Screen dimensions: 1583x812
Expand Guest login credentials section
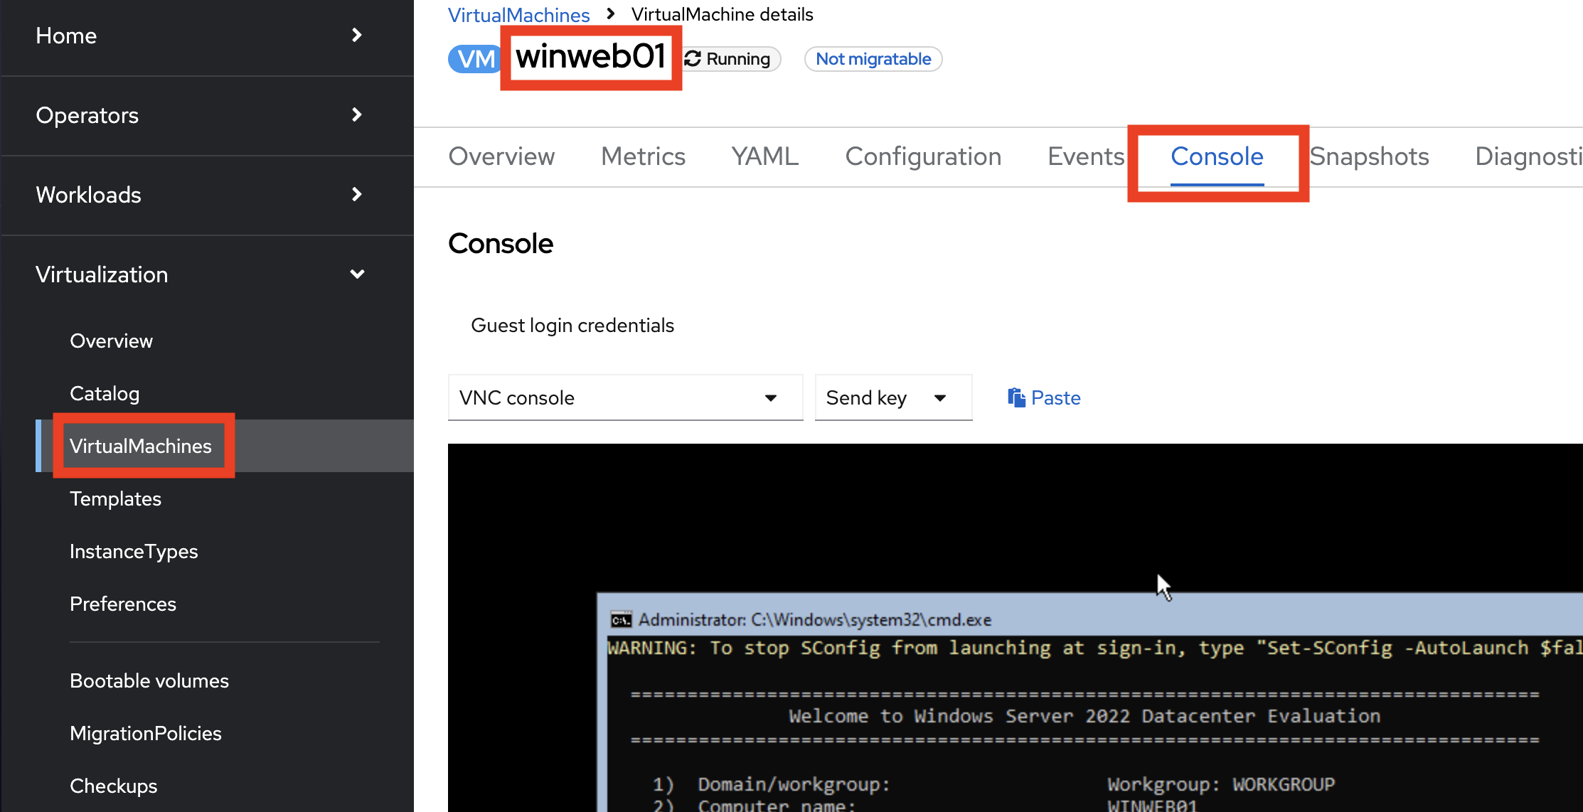pyautogui.click(x=572, y=326)
